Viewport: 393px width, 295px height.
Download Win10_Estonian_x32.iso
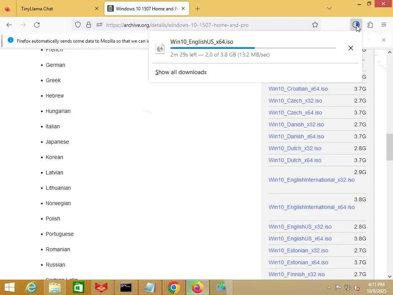point(298,250)
